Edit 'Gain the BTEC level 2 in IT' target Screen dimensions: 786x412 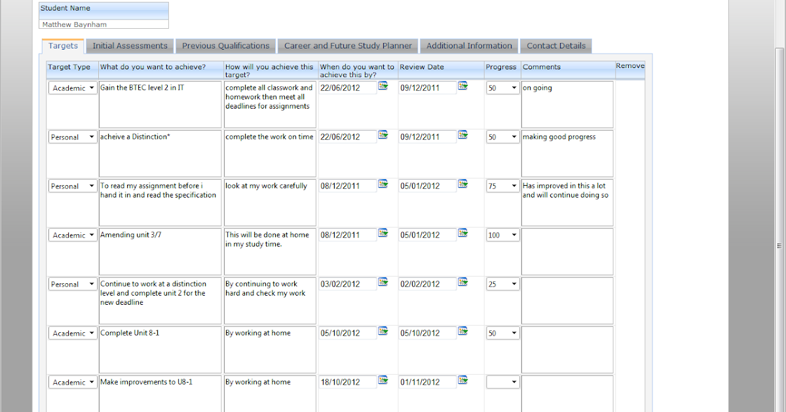point(160,105)
